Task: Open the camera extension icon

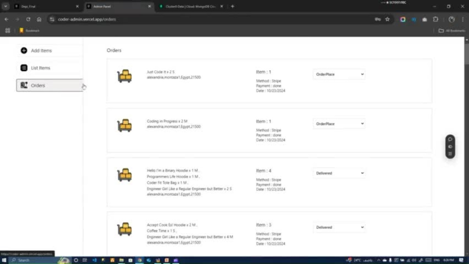Action: [425, 19]
